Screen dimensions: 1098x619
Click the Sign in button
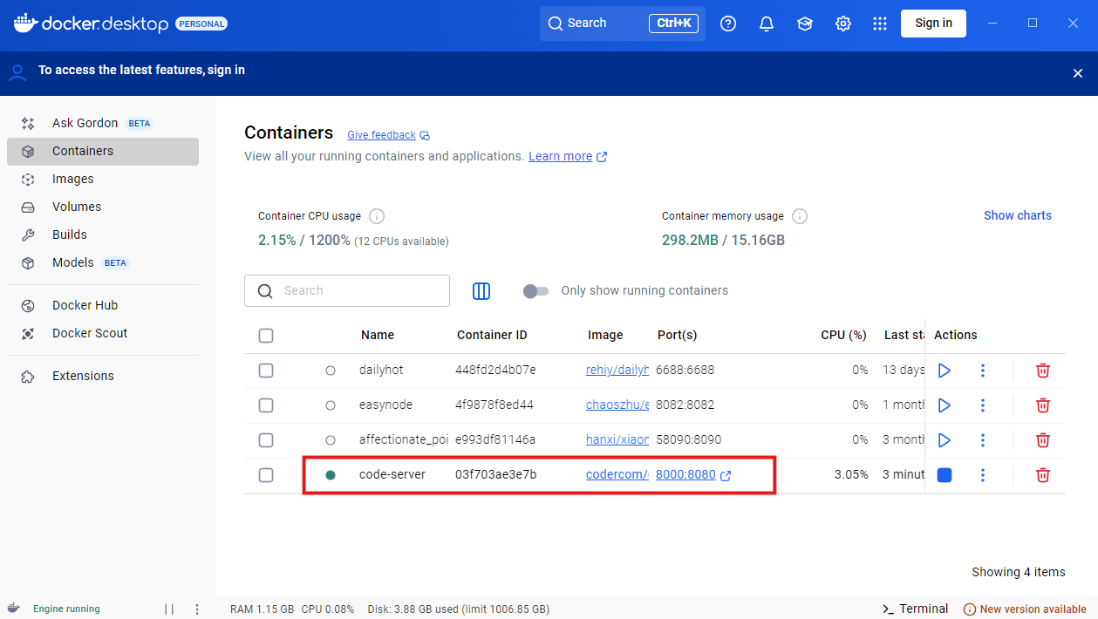(x=933, y=24)
